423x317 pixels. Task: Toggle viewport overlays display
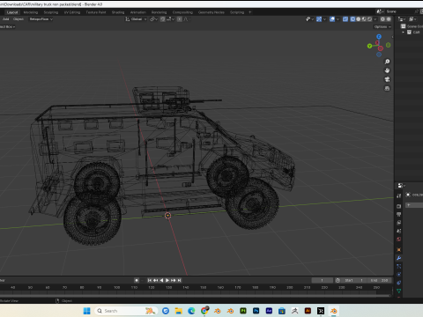[332, 19]
